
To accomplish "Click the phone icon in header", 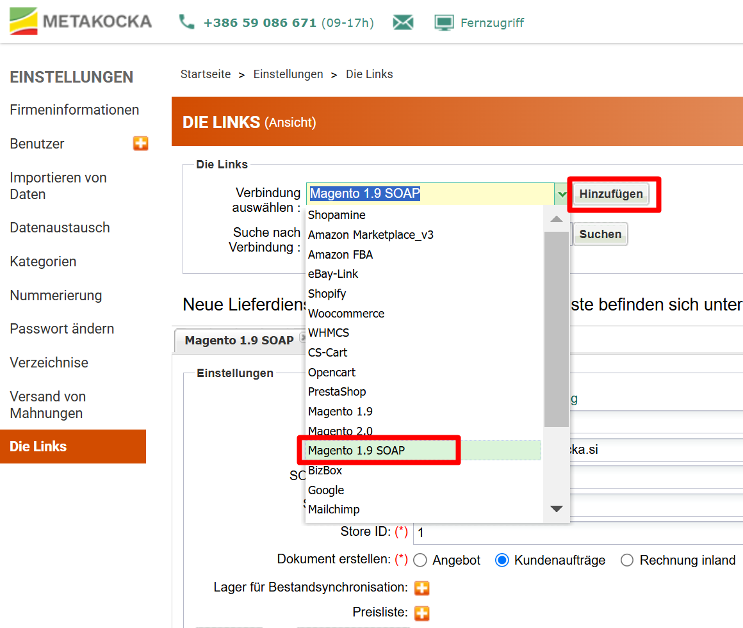I will [186, 22].
